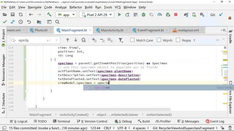Viewport: 234px width, 131px height.
Task: Click the editor horizontal scrollbar
Action: [x=99, y=109]
